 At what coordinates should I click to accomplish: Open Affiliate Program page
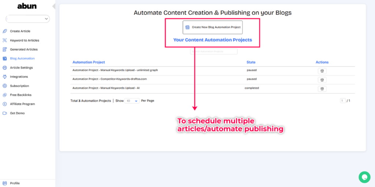point(22,104)
